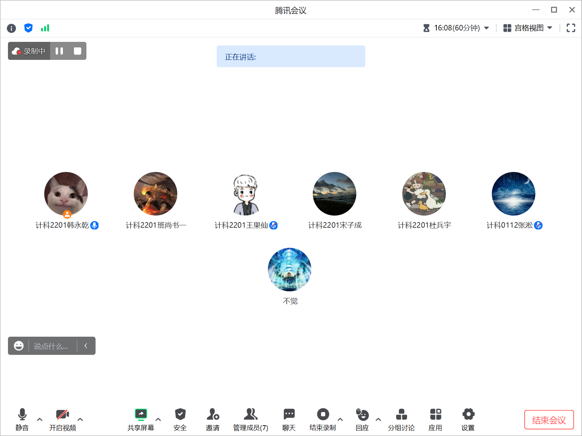Click the blue security shield icon
This screenshot has width=582, height=436.
[x=28, y=28]
